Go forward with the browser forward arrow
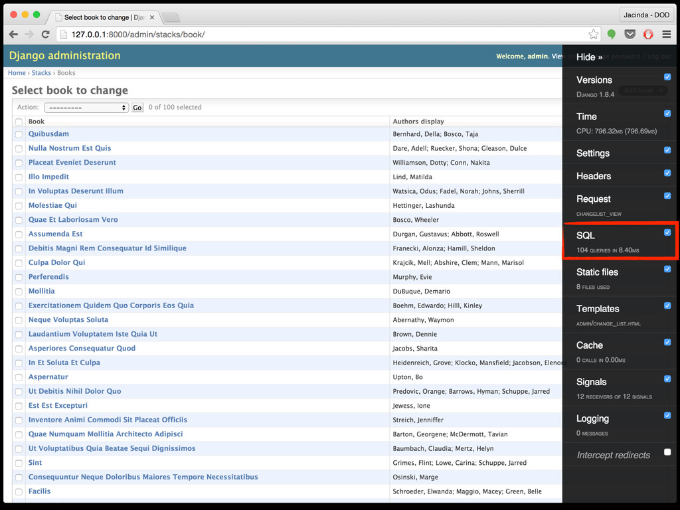The width and height of the screenshot is (680, 510). tap(29, 35)
